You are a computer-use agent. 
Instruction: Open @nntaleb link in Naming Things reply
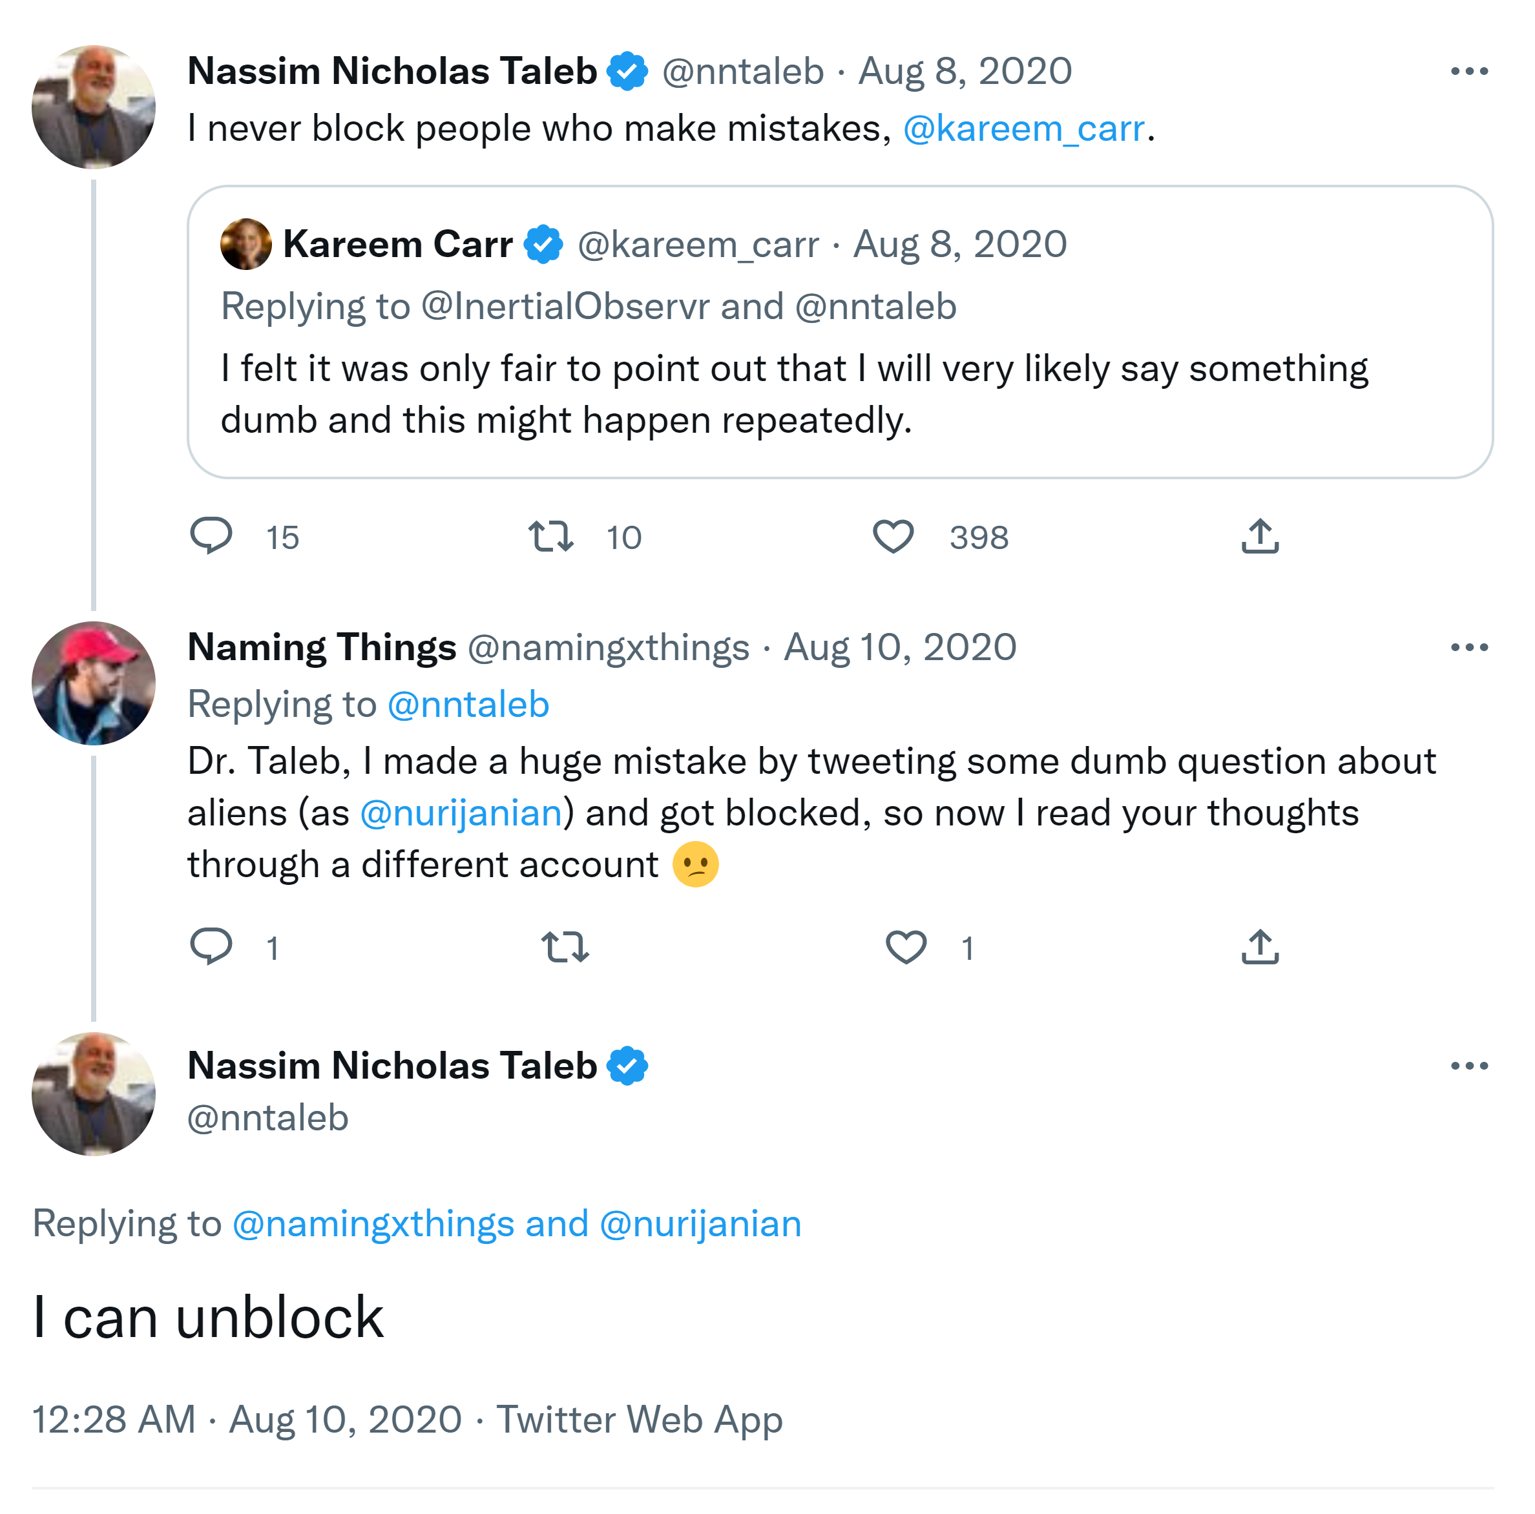click(x=468, y=705)
